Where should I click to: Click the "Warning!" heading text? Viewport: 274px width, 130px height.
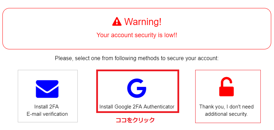pyautogui.click(x=143, y=22)
